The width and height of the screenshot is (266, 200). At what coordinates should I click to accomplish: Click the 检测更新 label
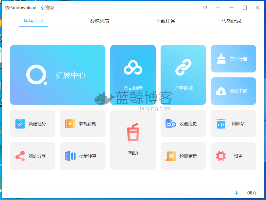pyautogui.click(x=188, y=156)
